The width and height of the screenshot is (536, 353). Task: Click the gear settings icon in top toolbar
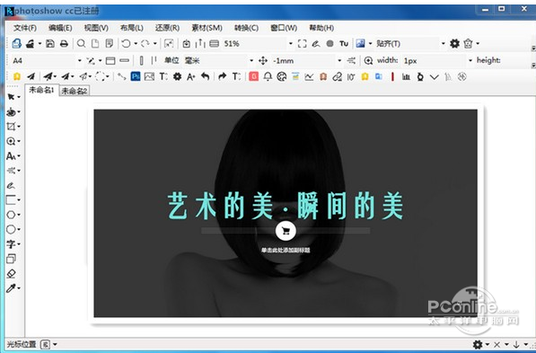454,43
